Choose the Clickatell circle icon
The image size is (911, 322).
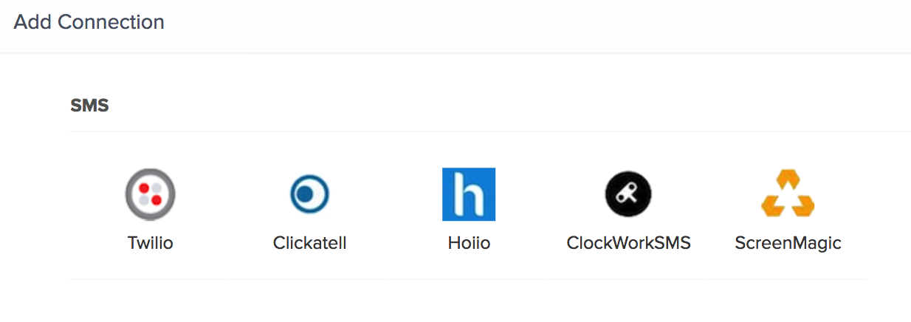309,195
